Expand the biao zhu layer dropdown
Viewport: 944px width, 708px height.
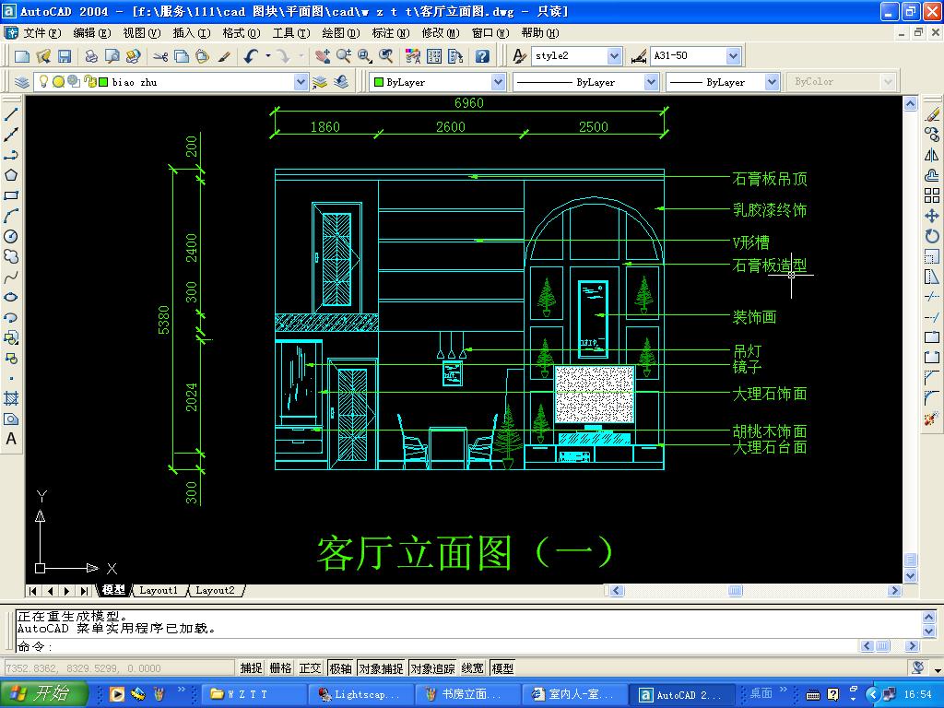coord(301,82)
